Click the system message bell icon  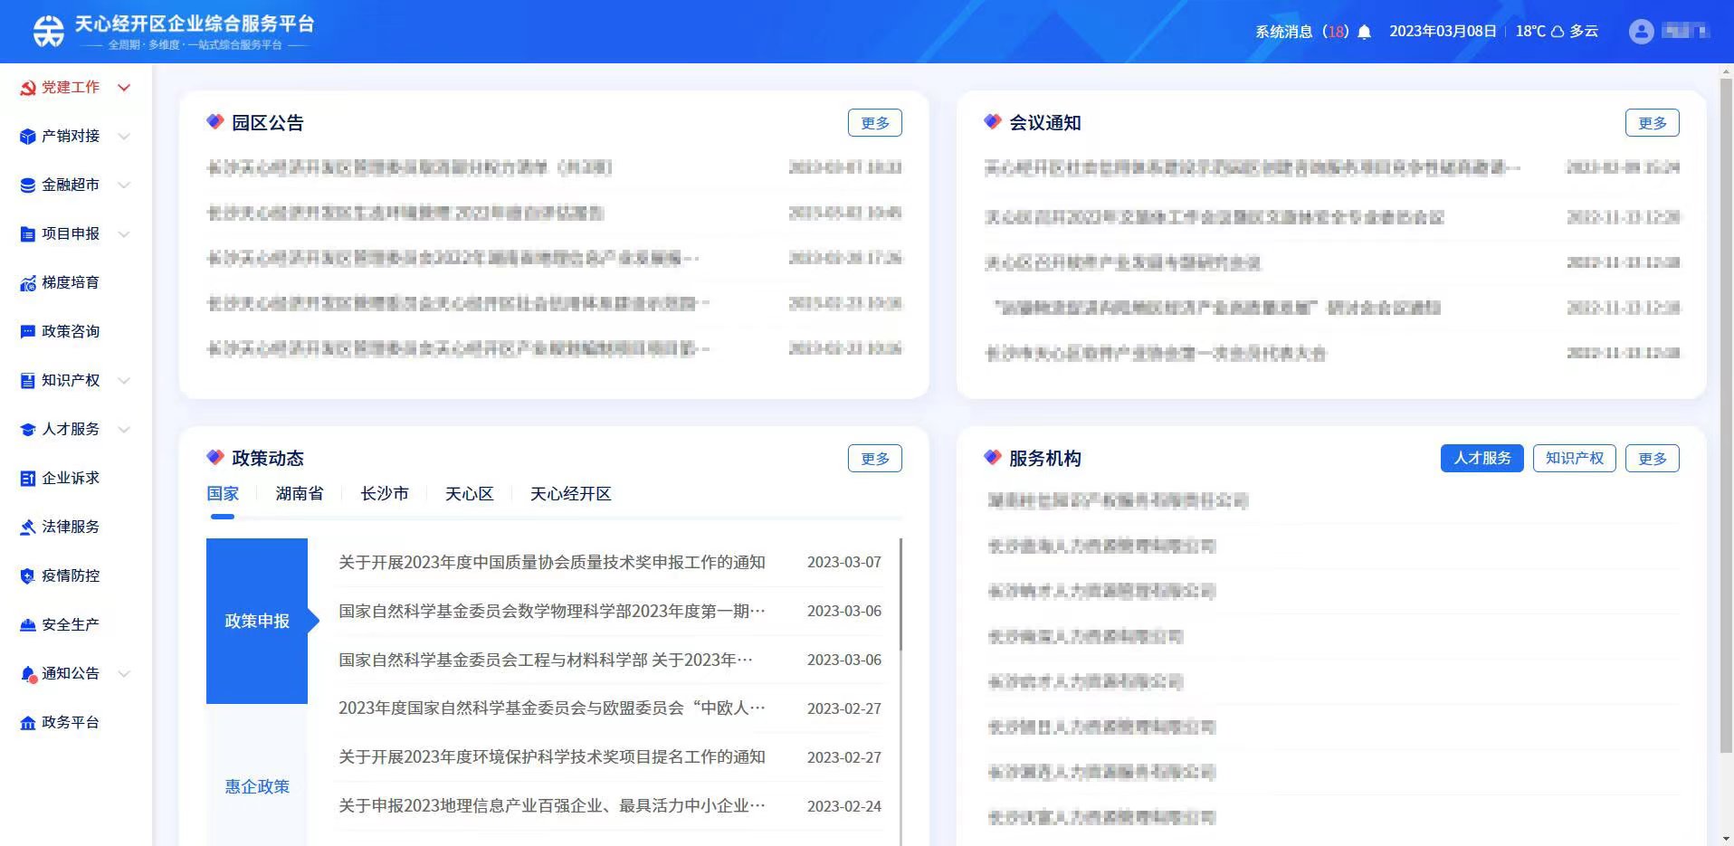(x=1364, y=30)
